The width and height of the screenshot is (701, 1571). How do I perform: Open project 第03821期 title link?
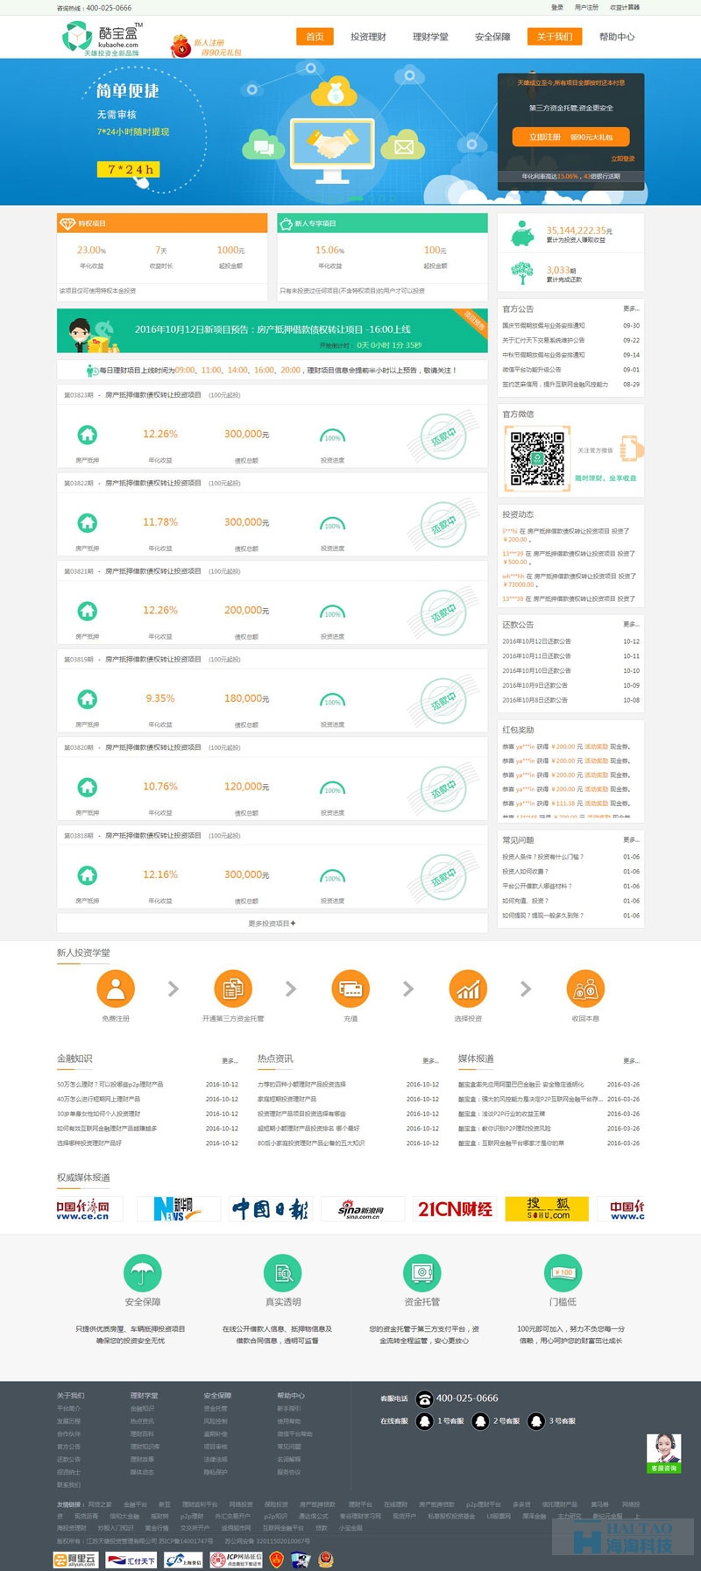(152, 571)
